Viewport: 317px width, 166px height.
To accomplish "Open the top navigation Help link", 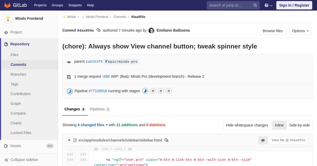I will 91,5.
